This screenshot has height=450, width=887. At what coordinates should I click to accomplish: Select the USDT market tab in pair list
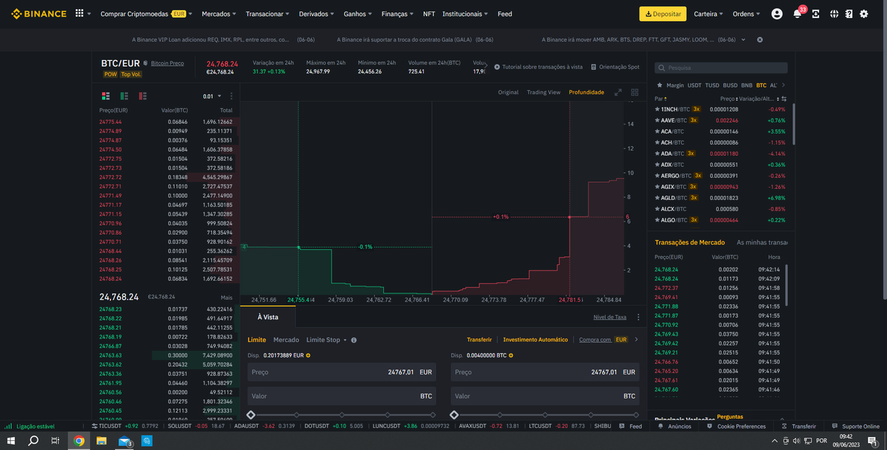point(694,85)
